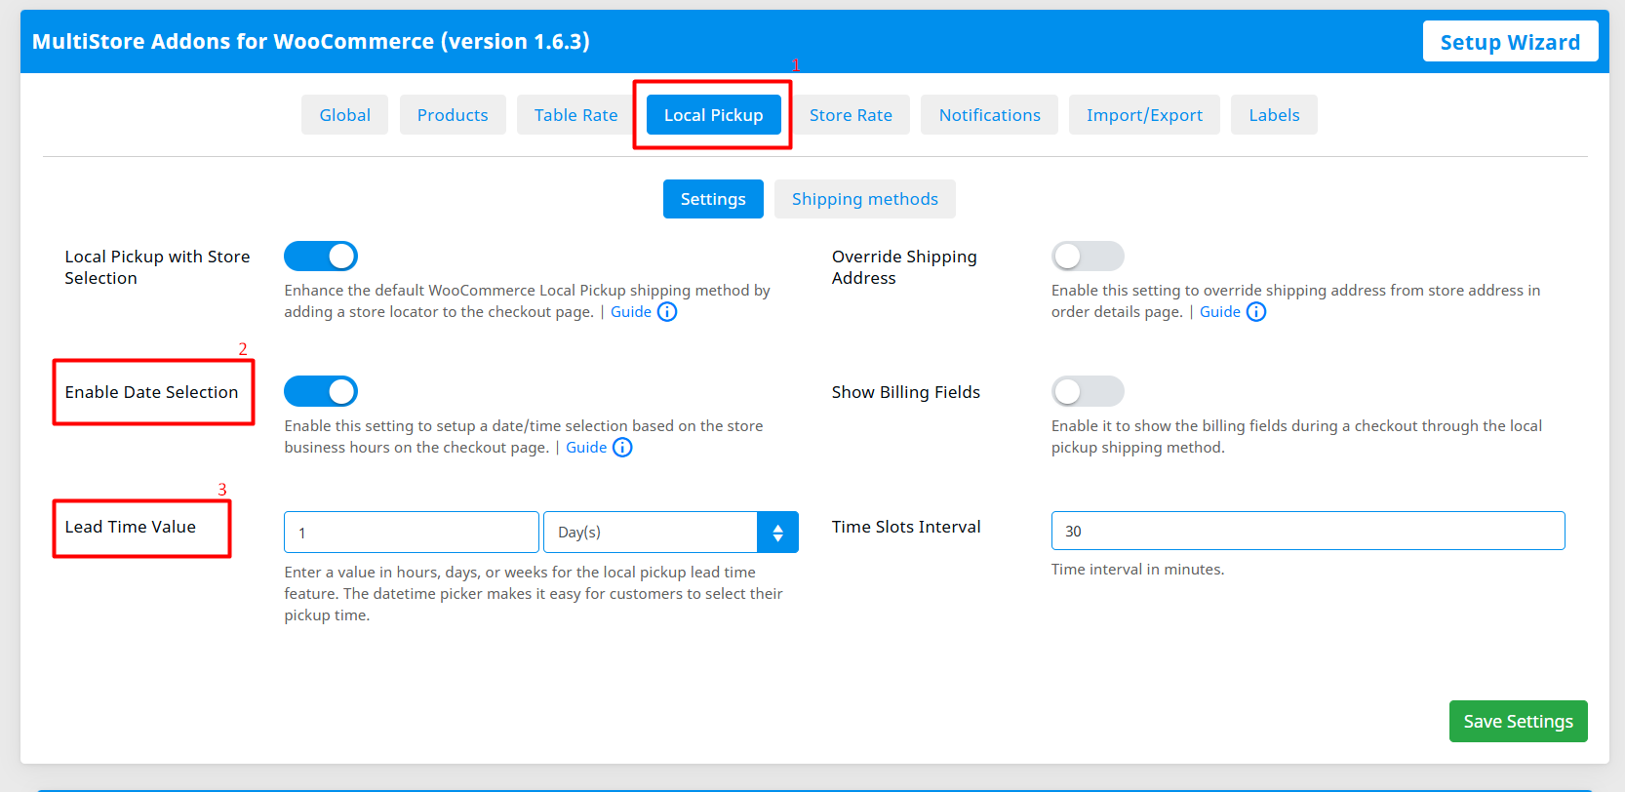Click info icon beside Local Pickup Guide
This screenshot has height=792, width=1625.
pyautogui.click(x=667, y=312)
